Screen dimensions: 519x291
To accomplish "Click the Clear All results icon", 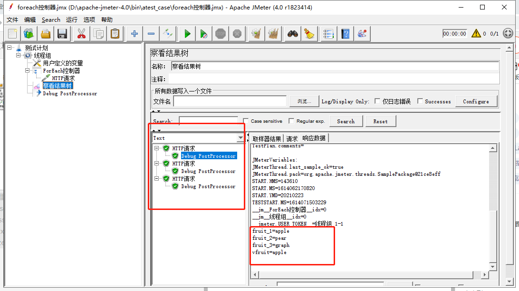I will pyautogui.click(x=273, y=34).
